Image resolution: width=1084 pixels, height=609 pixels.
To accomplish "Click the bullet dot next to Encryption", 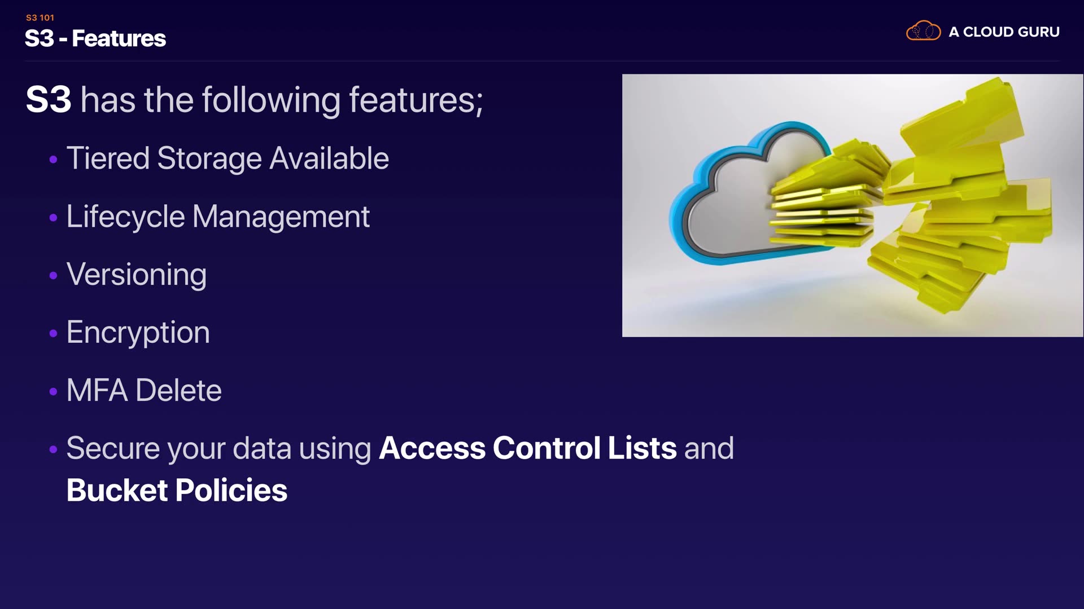I will pos(54,334).
